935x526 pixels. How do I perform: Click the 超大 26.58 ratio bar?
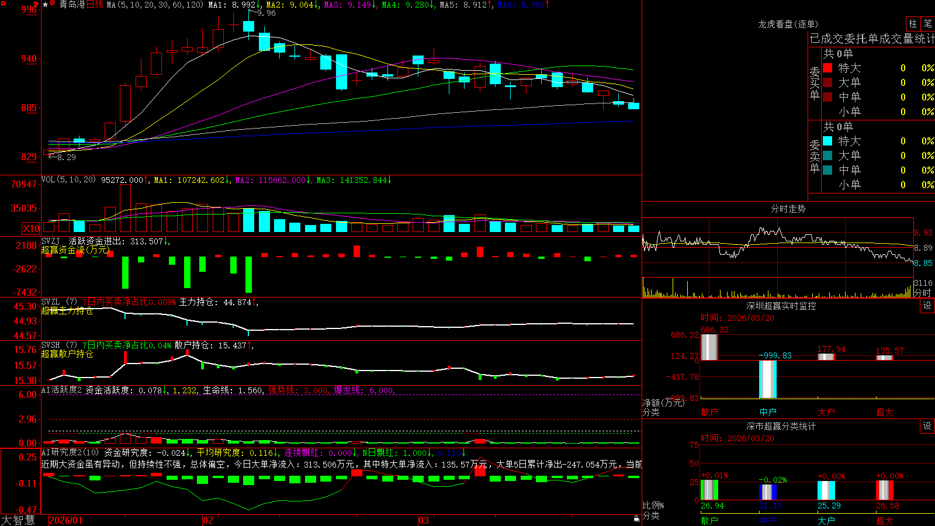(x=885, y=490)
